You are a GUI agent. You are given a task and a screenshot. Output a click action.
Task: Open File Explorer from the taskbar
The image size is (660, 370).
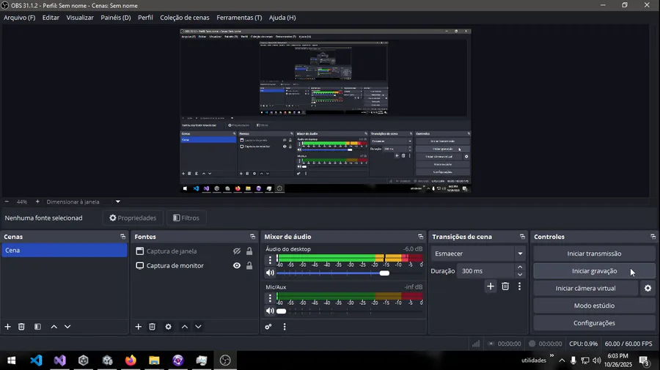[x=154, y=360]
